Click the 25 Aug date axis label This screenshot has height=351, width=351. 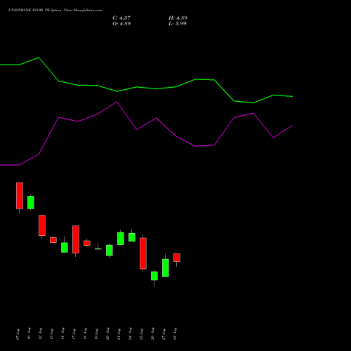141,334
